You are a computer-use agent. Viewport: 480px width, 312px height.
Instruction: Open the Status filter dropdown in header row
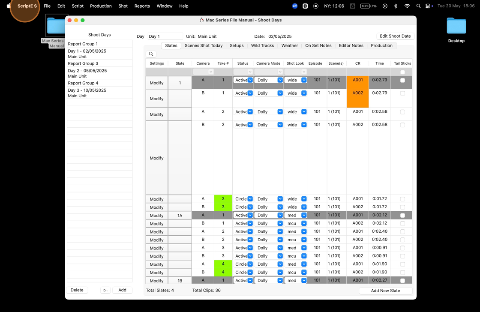[243, 72]
